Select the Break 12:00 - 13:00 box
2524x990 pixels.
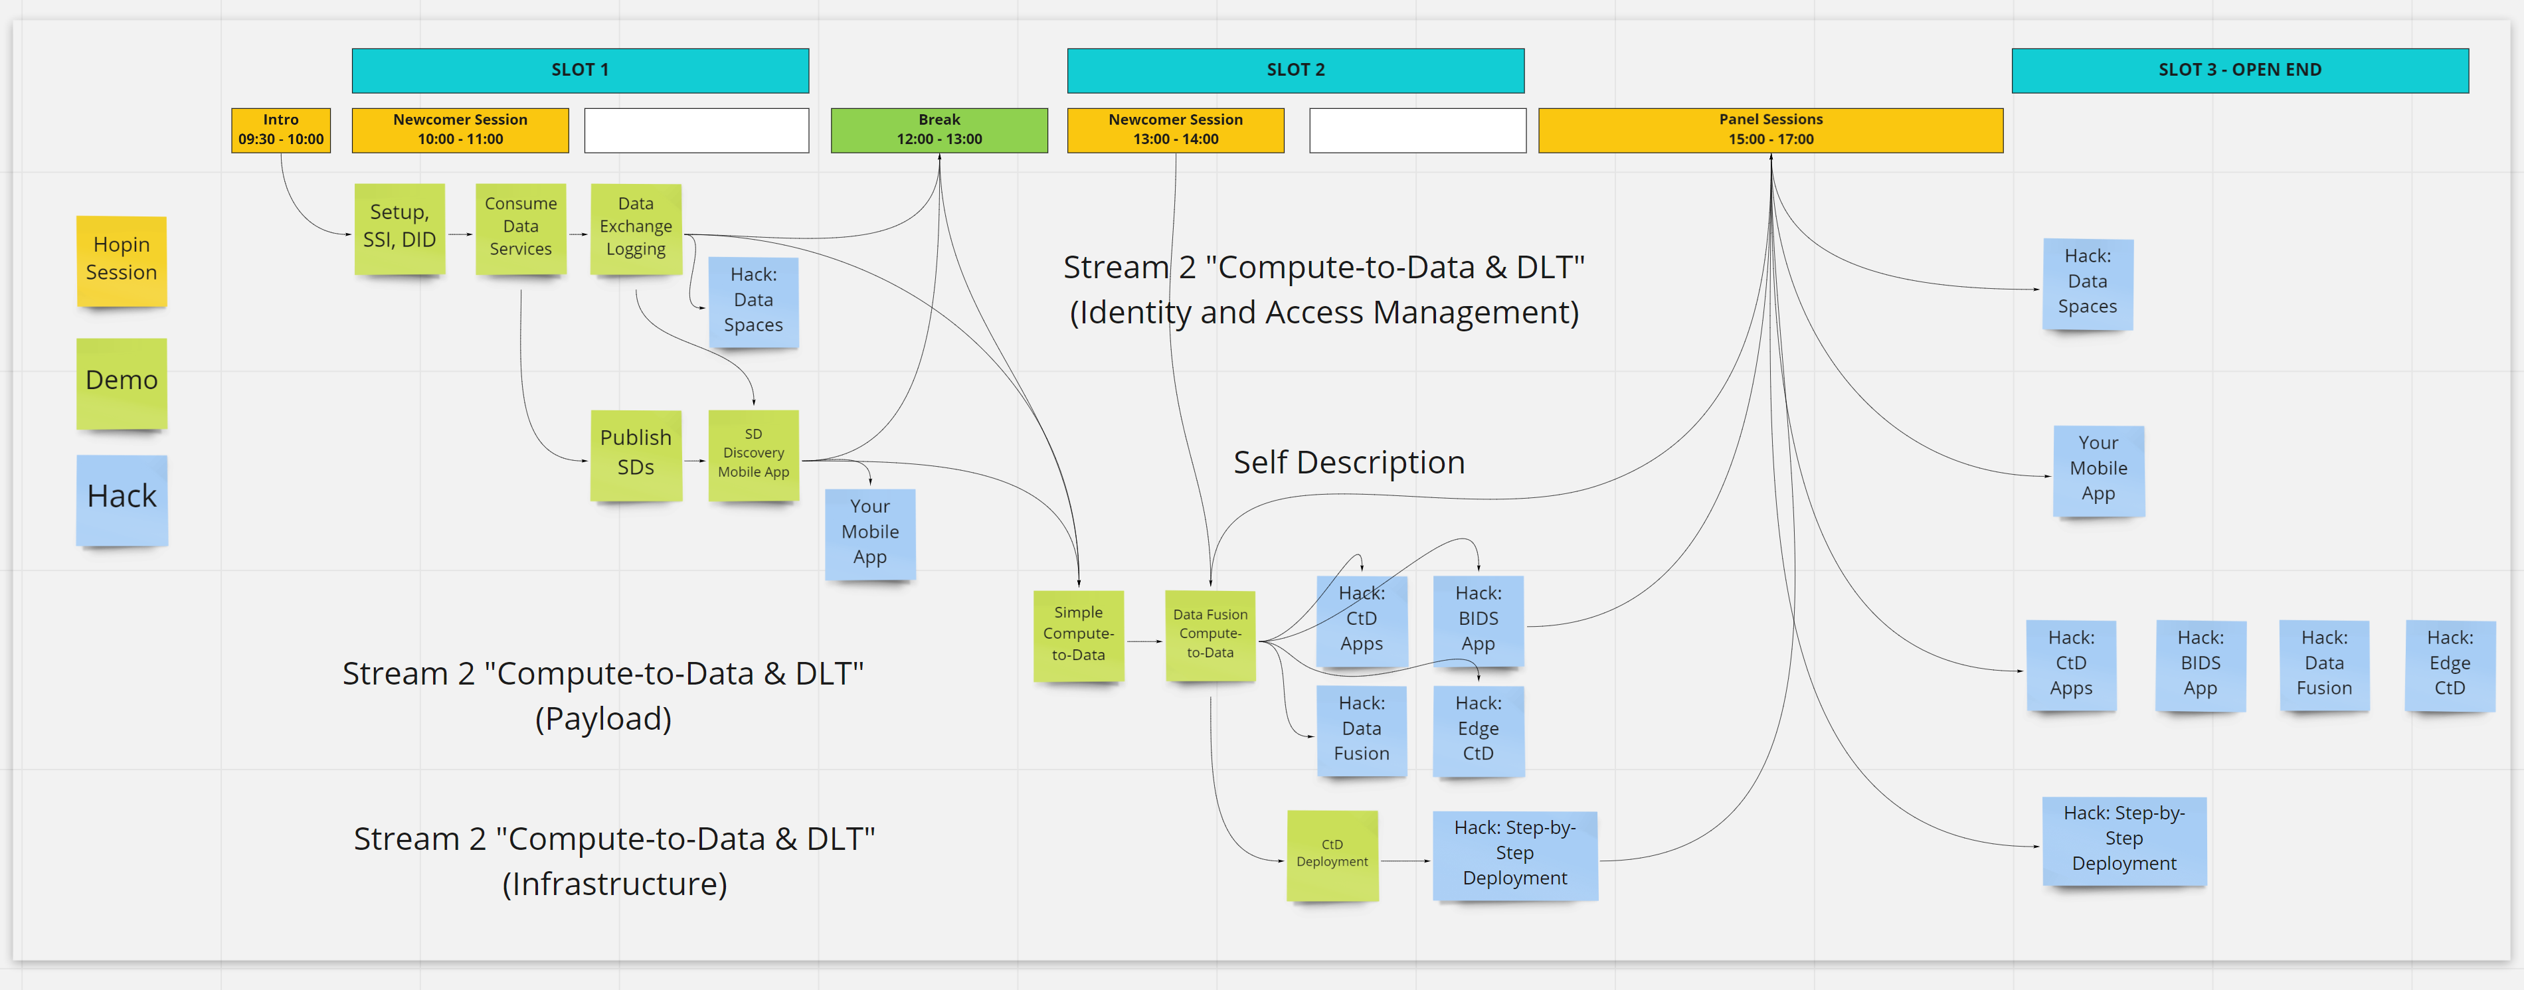[x=939, y=130]
